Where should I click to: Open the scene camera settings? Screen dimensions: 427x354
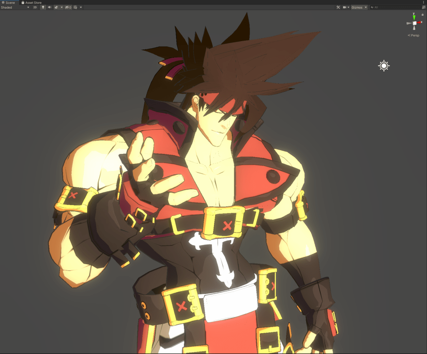click(x=346, y=7)
